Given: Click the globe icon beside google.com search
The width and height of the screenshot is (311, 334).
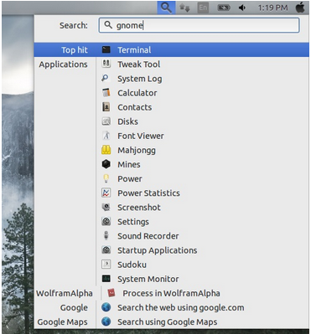Looking at the screenshot, I should pos(106,307).
